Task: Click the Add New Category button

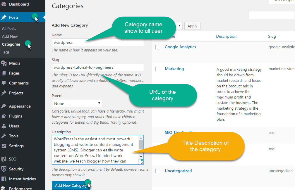Action: click(x=71, y=186)
